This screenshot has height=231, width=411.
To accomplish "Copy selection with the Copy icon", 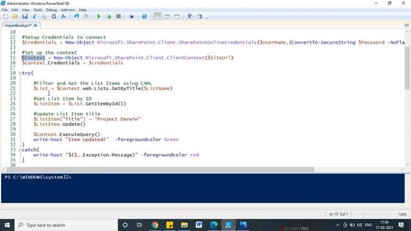I will tap(44, 17).
